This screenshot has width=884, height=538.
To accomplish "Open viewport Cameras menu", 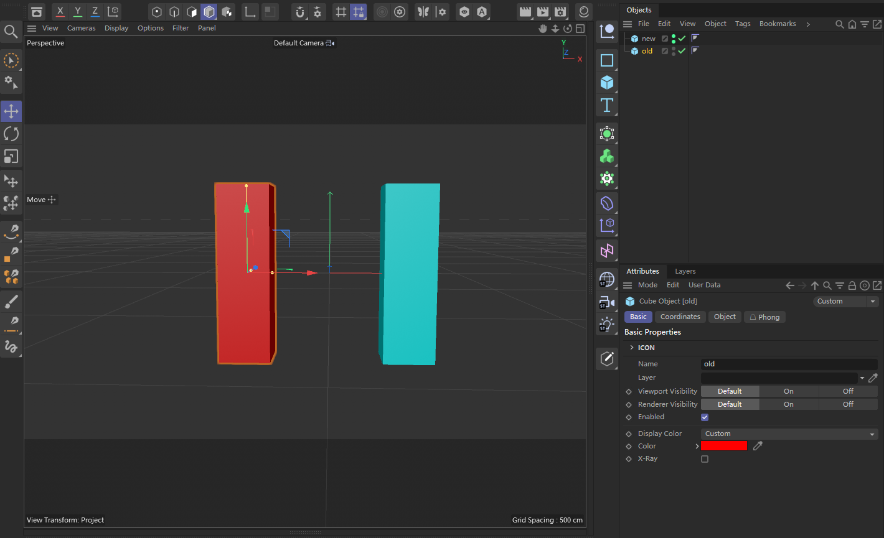I will click(82, 28).
